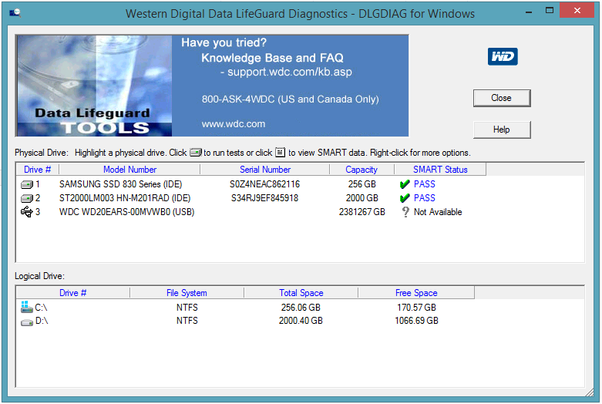602x404 pixels.
Task: Click serial number S0Z4NEAC862116
Action: click(x=264, y=184)
